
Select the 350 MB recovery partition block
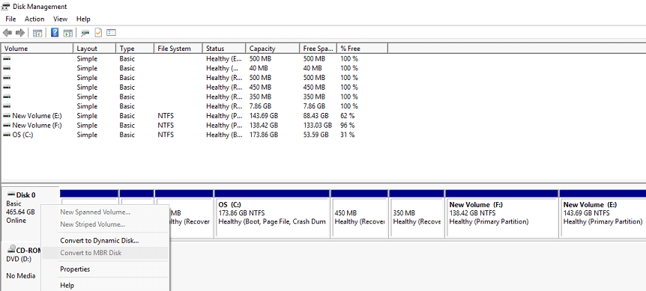point(417,214)
